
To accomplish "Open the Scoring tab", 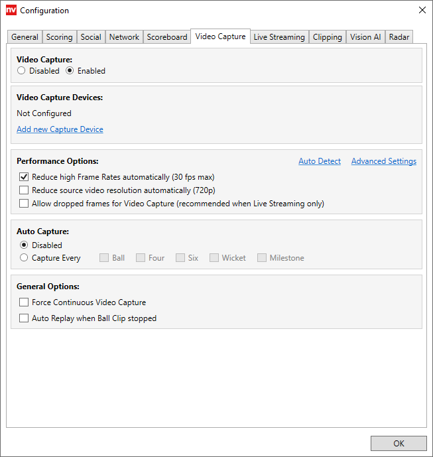I will click(59, 37).
